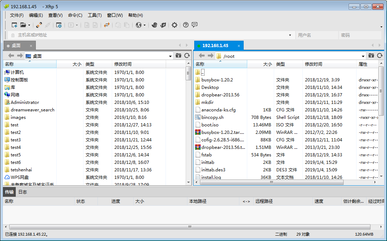This screenshot has height=241, width=387.
Task: Click the Xftp bird toolbar icon
Action: tap(163, 25)
